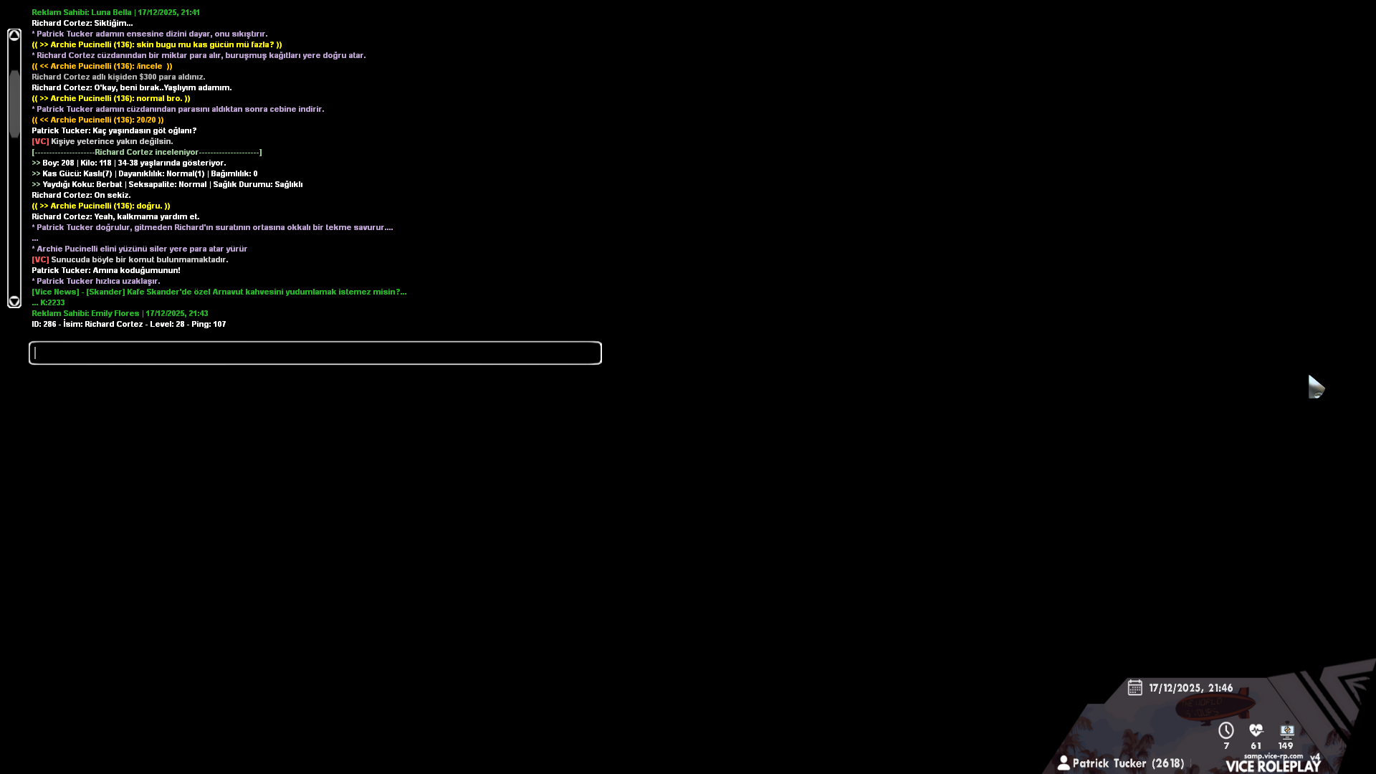Click the samp.vice-rp.com server address
This screenshot has height=774, width=1376.
pos(1273,755)
